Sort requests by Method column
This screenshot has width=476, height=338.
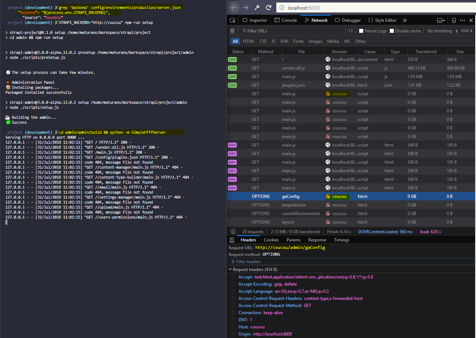265,52
